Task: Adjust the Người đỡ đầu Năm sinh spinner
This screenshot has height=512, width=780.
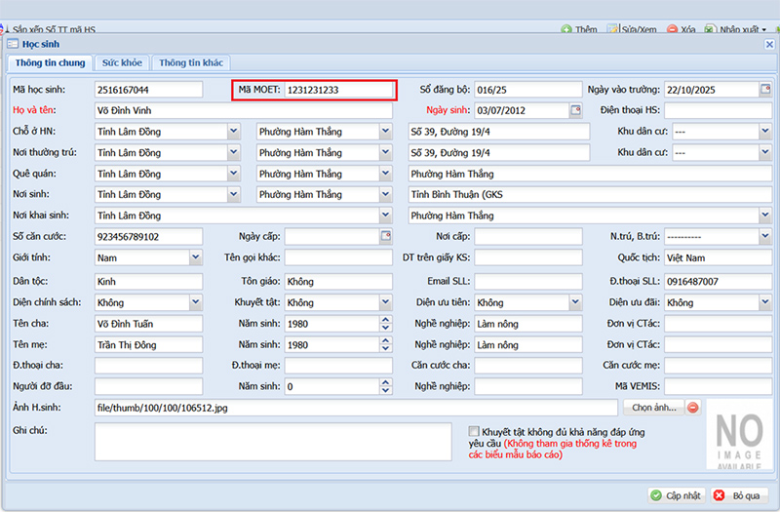Action: (385, 386)
